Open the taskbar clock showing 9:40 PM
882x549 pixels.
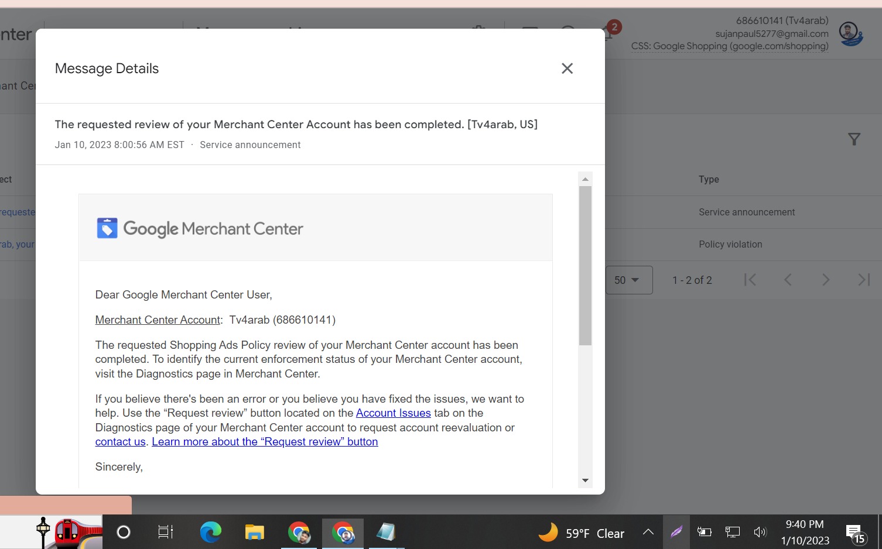point(805,532)
